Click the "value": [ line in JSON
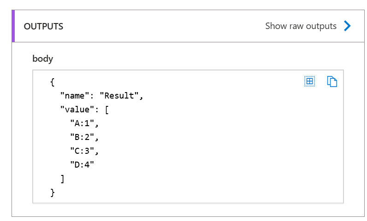Screen dimensions: 367x221 tap(84, 110)
